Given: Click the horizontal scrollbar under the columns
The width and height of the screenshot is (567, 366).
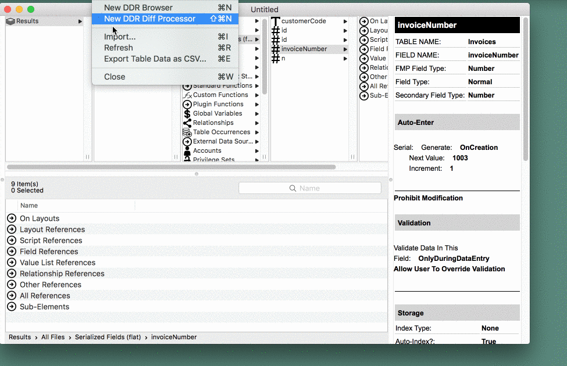Looking at the screenshot, I should pyautogui.click(x=172, y=167).
